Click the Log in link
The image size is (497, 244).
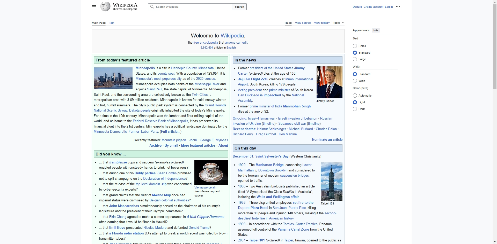pos(389,7)
